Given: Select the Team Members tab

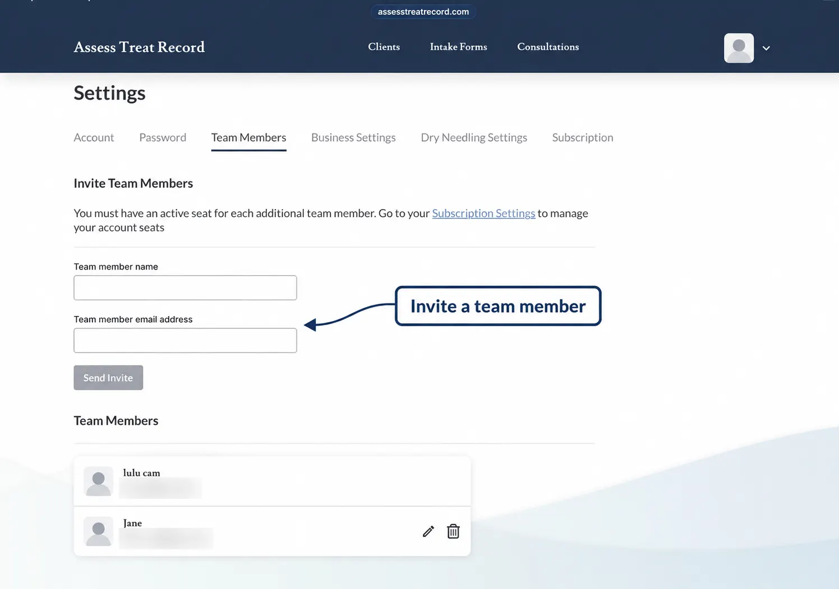Looking at the screenshot, I should coord(248,138).
